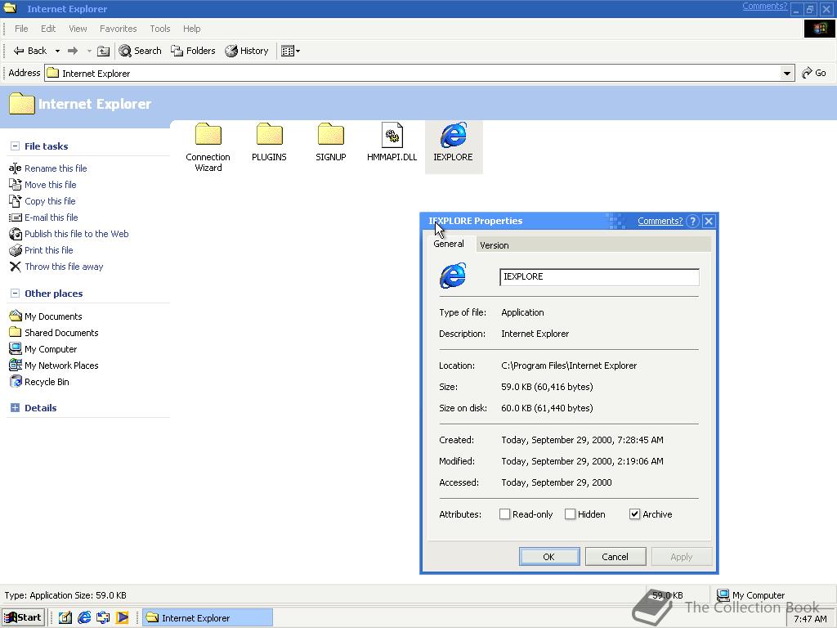Collapse the File tasks section
Viewport: 837px width, 628px height.
point(15,146)
